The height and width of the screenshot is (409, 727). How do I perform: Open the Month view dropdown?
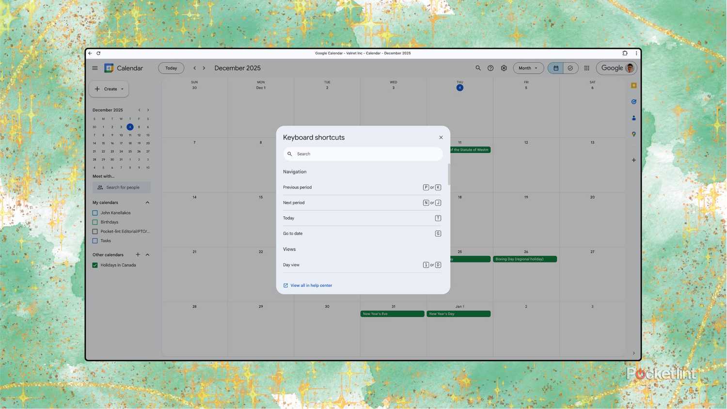(x=528, y=68)
